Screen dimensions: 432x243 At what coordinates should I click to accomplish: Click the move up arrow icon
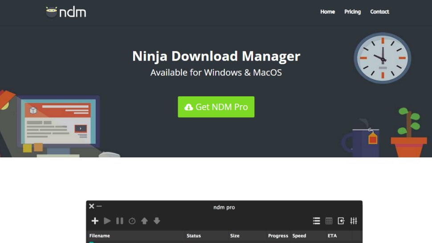(144, 221)
